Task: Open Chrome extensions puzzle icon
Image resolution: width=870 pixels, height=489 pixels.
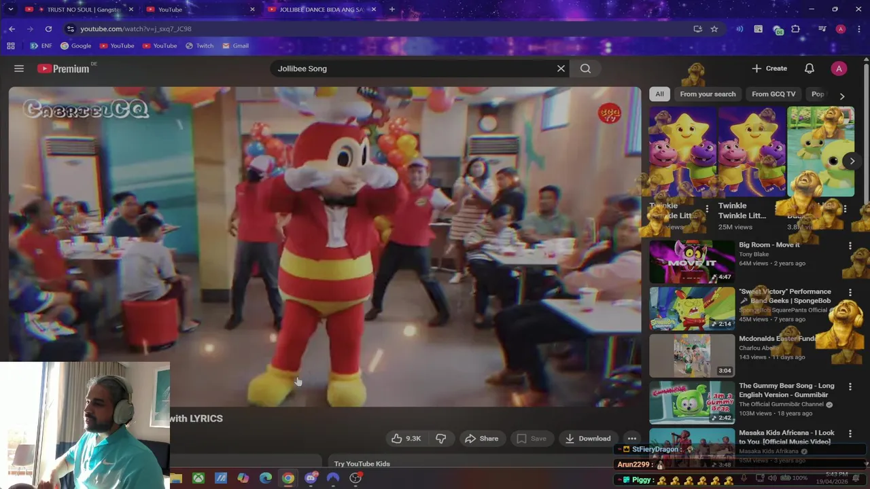Action: (x=796, y=29)
